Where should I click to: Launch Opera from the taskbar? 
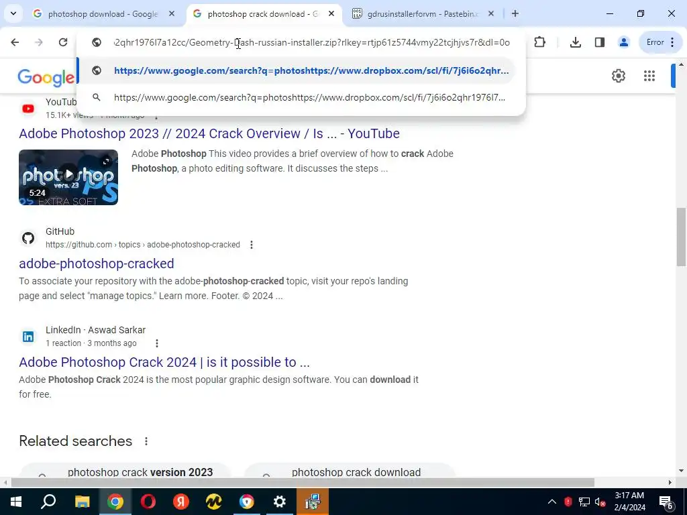[148, 502]
